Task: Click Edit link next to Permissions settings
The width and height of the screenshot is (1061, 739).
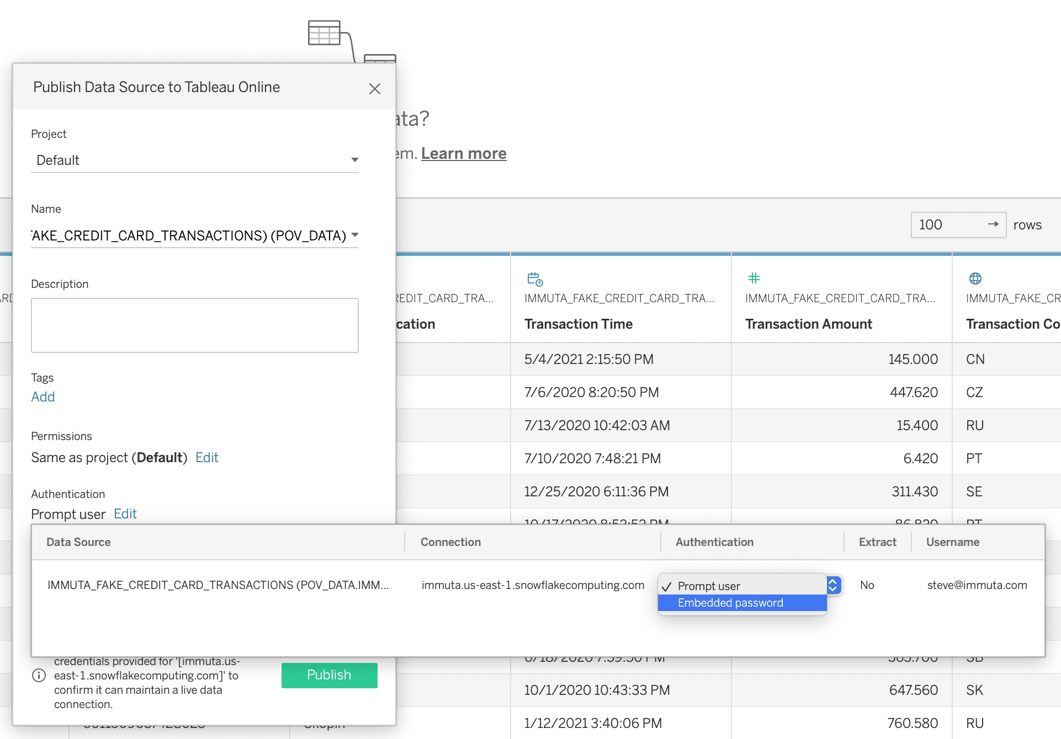Action: click(x=207, y=457)
